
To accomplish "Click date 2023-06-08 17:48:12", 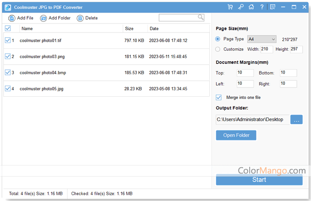I will coord(168,40).
